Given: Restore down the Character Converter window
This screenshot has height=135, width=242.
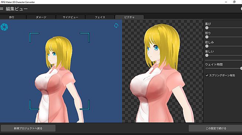Looking at the screenshot, I should tap(234, 2).
